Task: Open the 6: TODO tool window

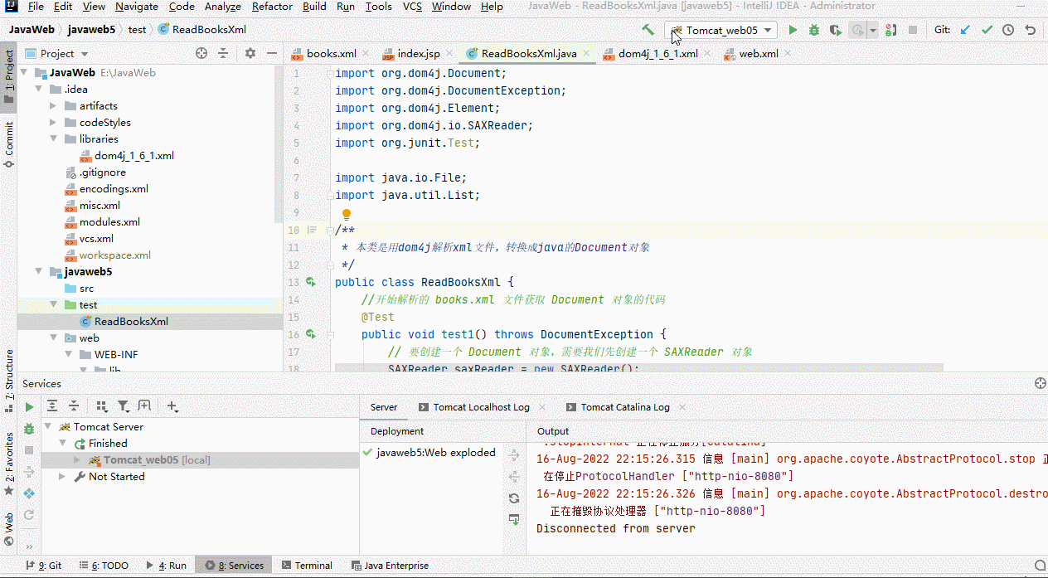Action: point(103,566)
